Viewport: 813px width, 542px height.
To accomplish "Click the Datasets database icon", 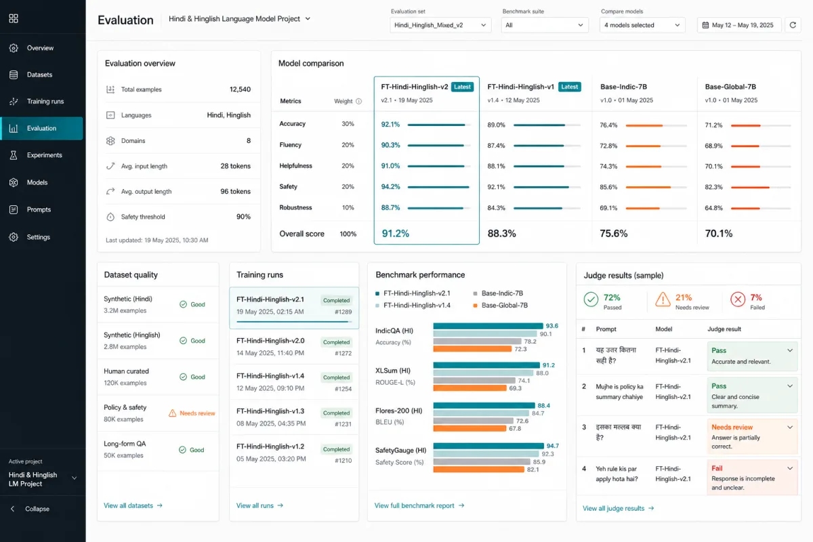I will pyautogui.click(x=14, y=75).
